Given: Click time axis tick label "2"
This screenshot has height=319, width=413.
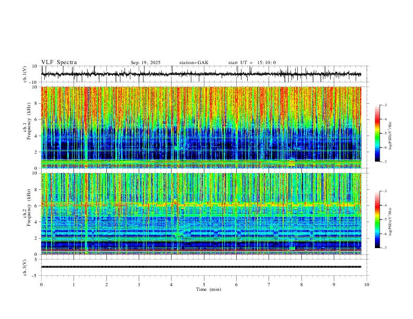Looking at the screenshot, I should point(106,285).
